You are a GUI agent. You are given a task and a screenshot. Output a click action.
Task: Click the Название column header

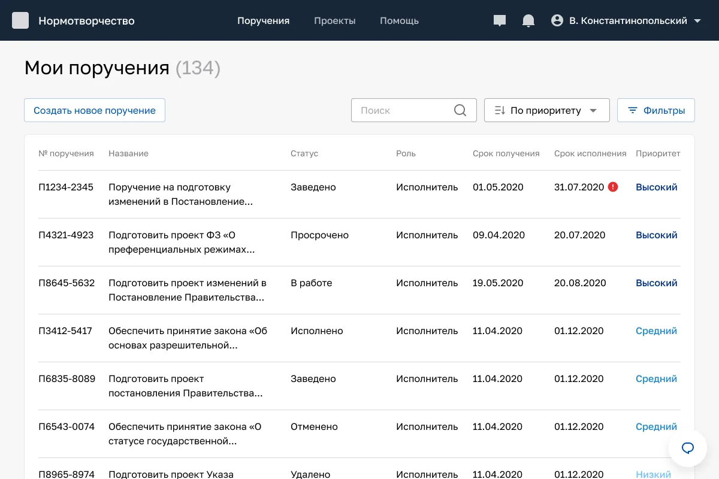click(x=128, y=153)
